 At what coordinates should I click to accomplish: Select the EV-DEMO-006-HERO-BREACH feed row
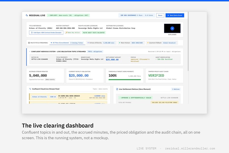pyautogui.click(x=68, y=97)
